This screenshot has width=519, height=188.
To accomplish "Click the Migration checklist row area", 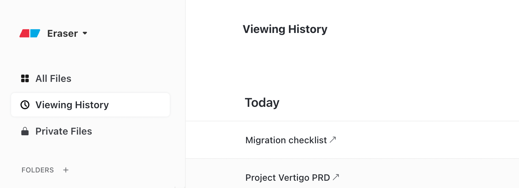I will point(416,140).
